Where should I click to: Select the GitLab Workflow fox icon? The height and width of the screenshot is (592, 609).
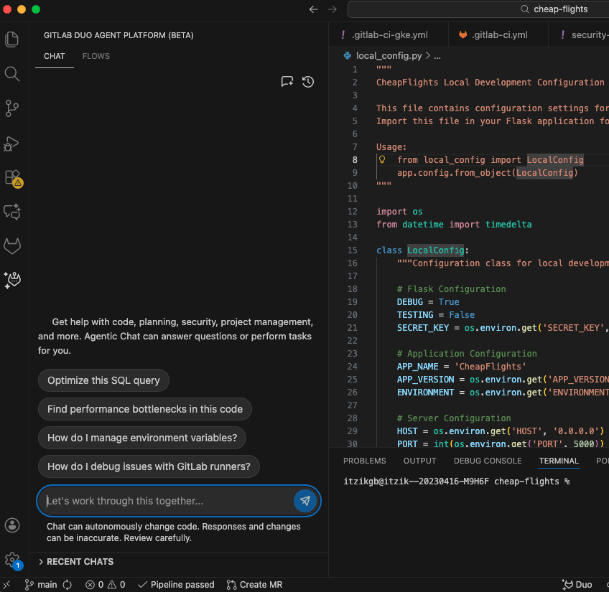[x=11, y=245]
